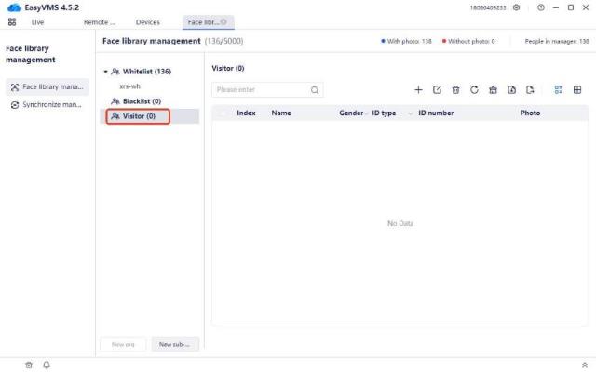Switch to the Live tab
The image size is (596, 372).
click(x=37, y=21)
